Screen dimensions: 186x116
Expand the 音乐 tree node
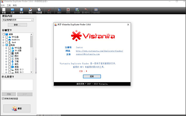pos(6,64)
